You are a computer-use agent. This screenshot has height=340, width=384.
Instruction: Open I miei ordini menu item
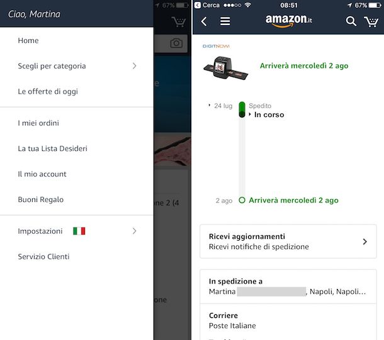(x=38, y=123)
